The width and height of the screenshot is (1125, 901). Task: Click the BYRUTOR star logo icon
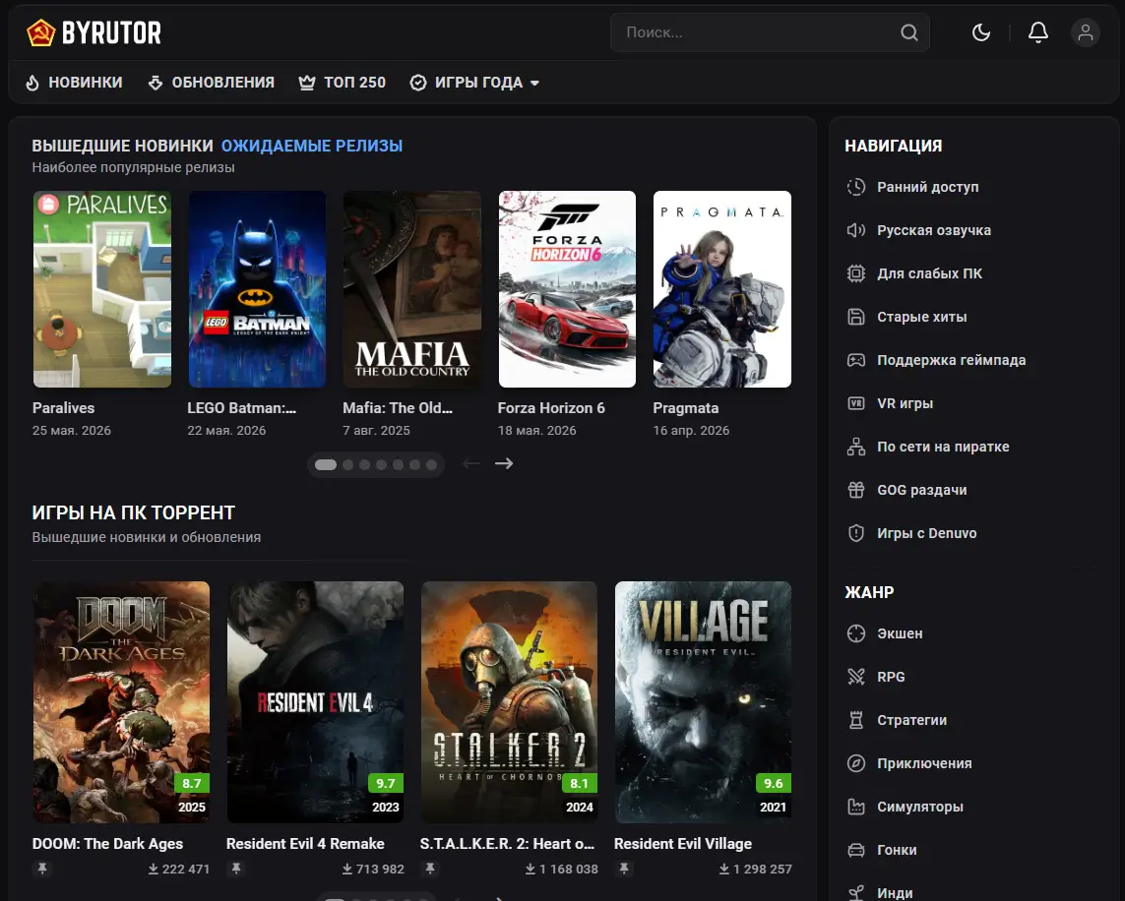point(41,33)
